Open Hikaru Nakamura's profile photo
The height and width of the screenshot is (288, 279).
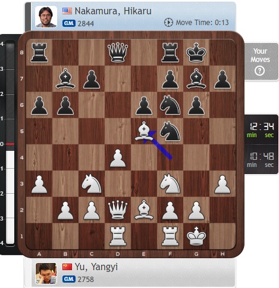click(x=46, y=17)
